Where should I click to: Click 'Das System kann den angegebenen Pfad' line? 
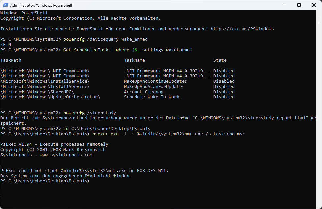click(x=66, y=176)
